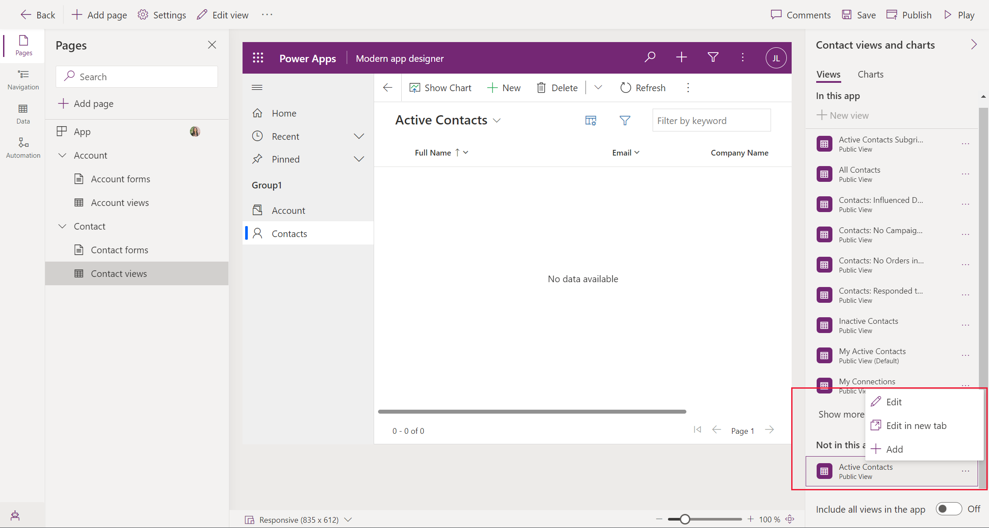Click the filter icon in Active Contacts header
The width and height of the screenshot is (989, 528).
(x=625, y=120)
